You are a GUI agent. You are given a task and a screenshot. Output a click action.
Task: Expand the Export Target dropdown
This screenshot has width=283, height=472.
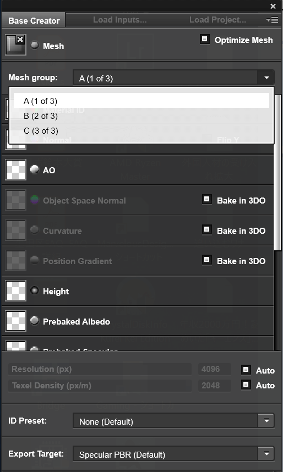pyautogui.click(x=173, y=454)
